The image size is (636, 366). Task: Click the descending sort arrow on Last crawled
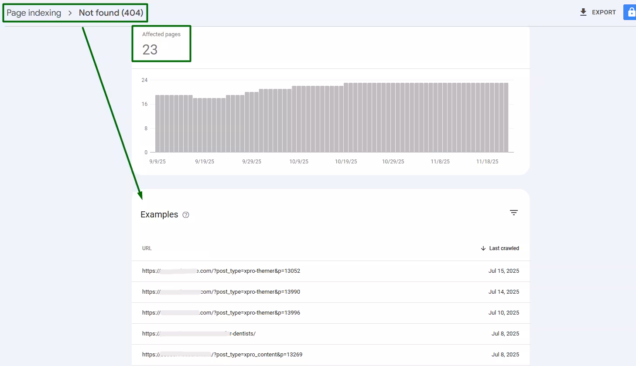(x=483, y=248)
